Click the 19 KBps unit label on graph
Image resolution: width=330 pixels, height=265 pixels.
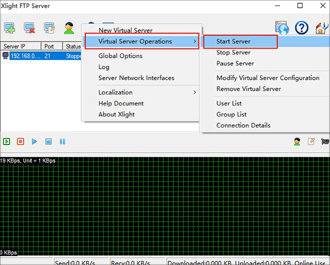pos(28,161)
